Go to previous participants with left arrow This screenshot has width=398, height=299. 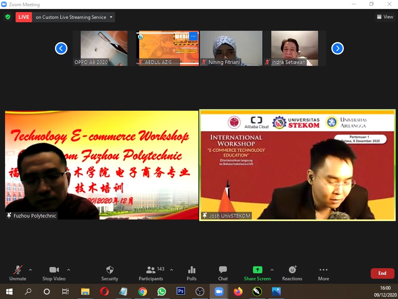coord(61,48)
